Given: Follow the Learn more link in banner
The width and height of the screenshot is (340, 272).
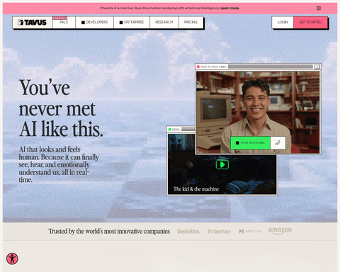Looking at the screenshot, I should click(229, 8).
